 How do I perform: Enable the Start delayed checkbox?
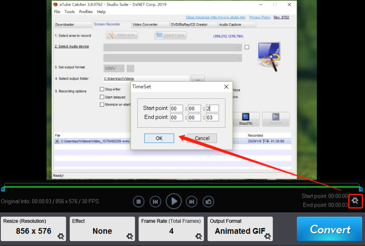(102, 97)
